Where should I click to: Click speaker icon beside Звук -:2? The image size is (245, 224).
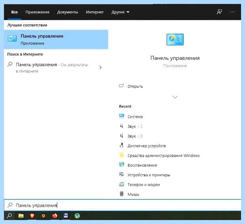tap(121, 126)
